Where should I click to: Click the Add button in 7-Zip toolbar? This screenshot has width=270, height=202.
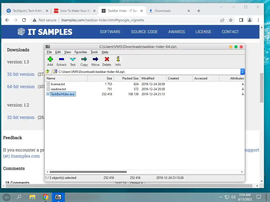[x=50, y=61]
